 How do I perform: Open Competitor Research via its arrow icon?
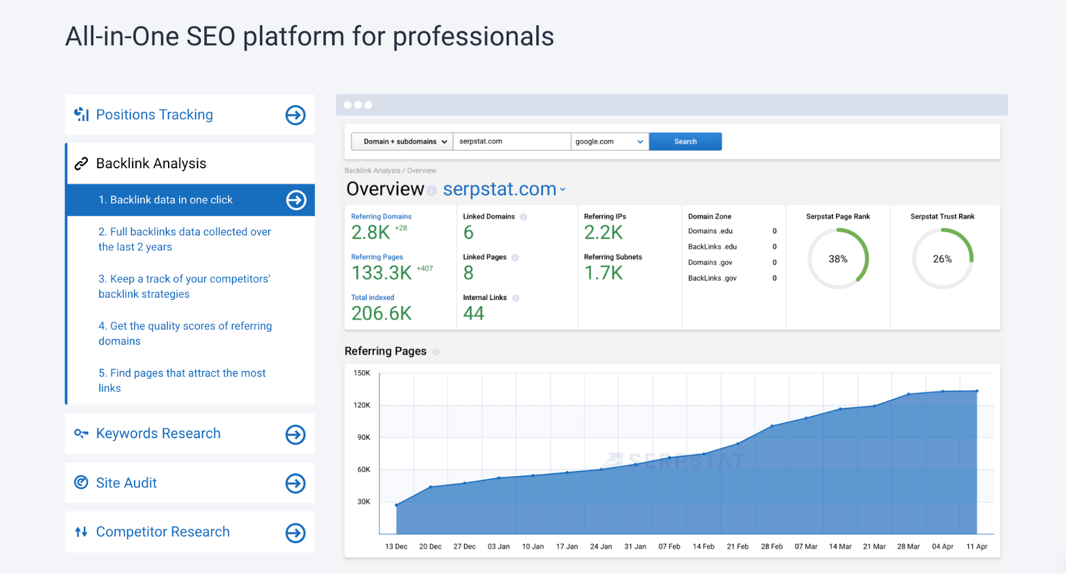click(x=295, y=533)
